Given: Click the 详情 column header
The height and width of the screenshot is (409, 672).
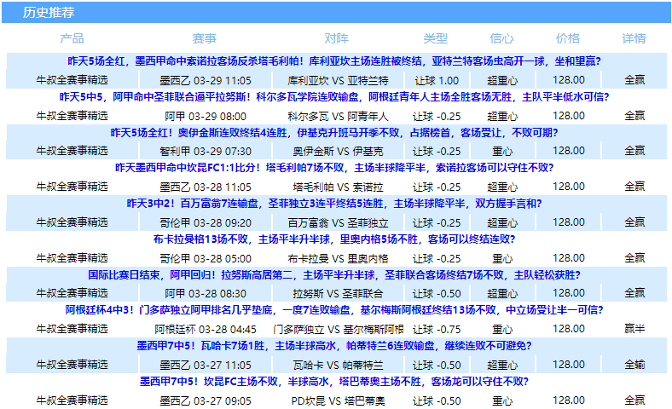Looking at the screenshot, I should (x=634, y=38).
